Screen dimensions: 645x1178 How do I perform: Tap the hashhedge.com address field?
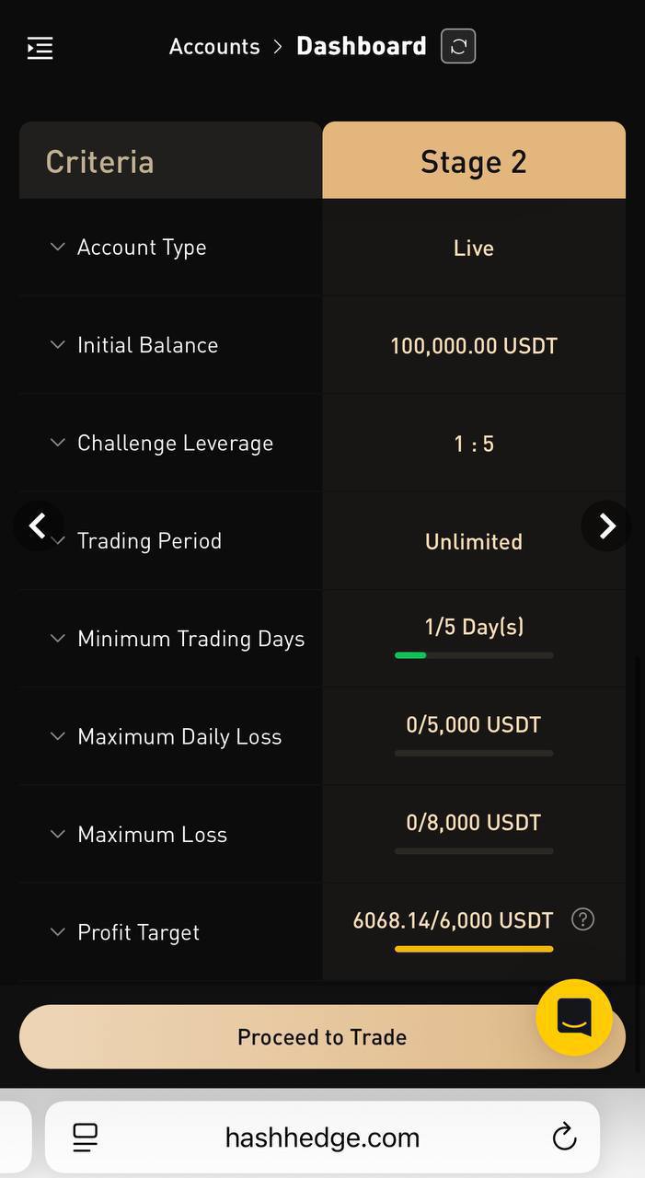tap(322, 1138)
